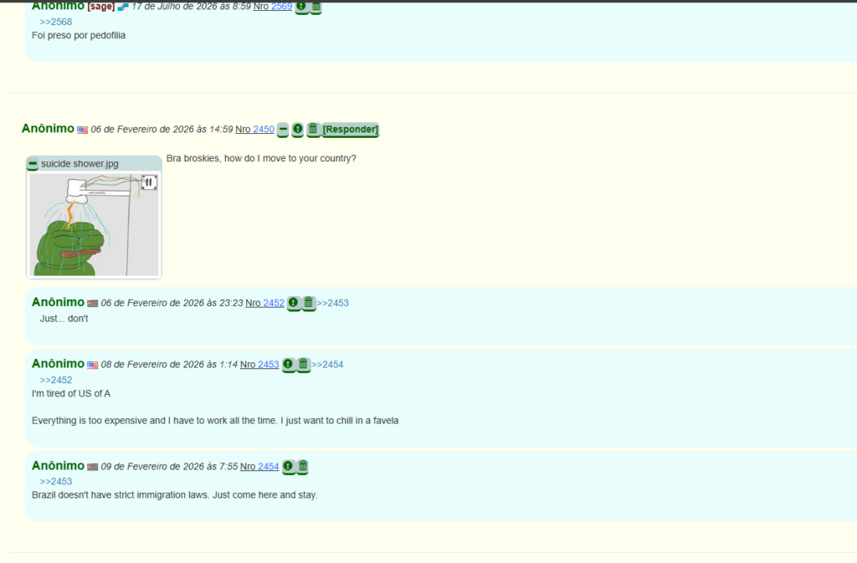Follow the >>2454 backlink on post 2453
The image size is (857, 563).
pyautogui.click(x=327, y=364)
